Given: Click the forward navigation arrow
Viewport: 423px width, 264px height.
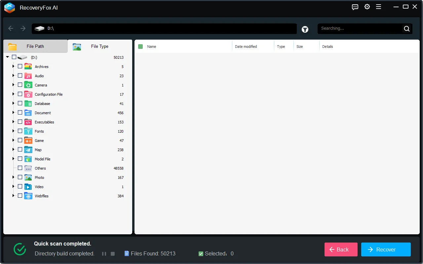Looking at the screenshot, I should (x=22, y=28).
